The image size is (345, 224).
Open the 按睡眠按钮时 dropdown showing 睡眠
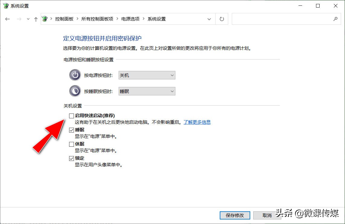click(x=147, y=91)
